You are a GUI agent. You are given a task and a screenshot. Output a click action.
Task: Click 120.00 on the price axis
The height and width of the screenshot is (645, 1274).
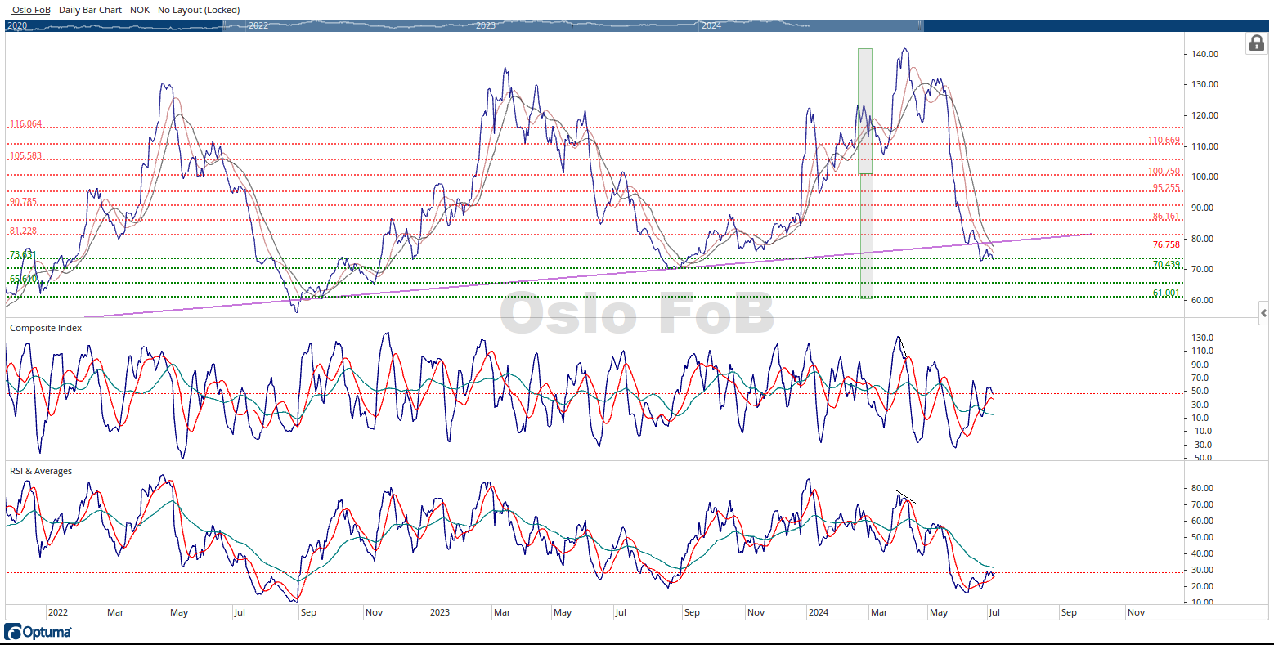click(1205, 115)
